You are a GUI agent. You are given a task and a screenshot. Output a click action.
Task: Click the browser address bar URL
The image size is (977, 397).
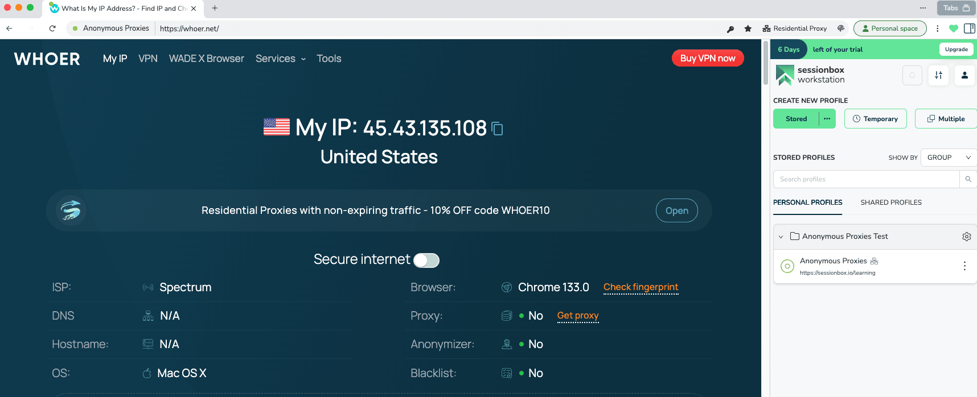tap(190, 28)
